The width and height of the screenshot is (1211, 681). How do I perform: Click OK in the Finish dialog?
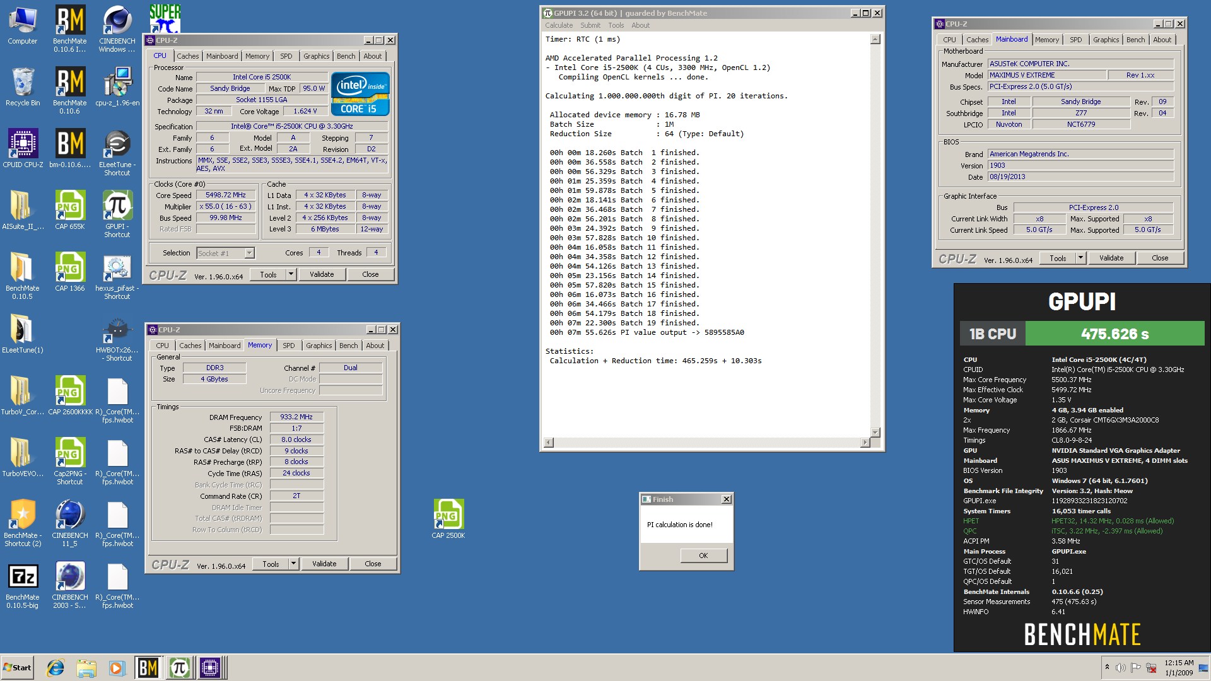point(703,556)
